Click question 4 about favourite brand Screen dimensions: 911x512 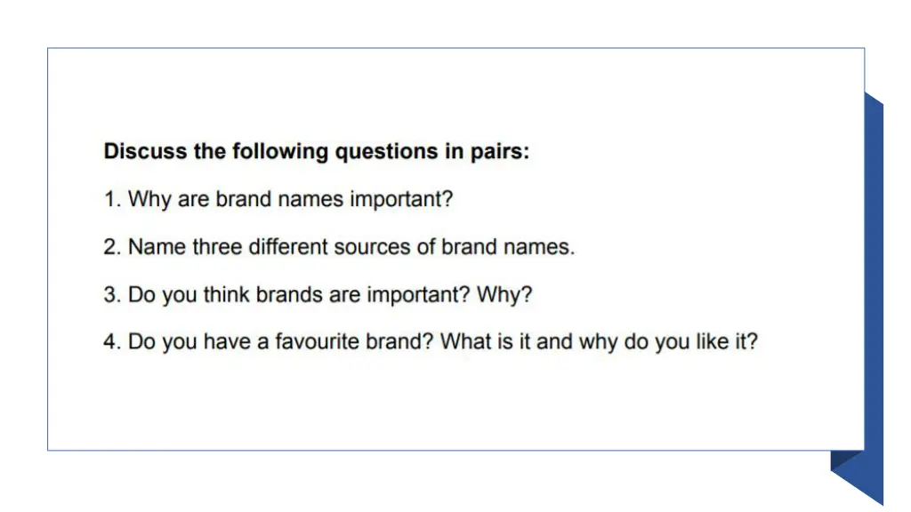pos(431,342)
